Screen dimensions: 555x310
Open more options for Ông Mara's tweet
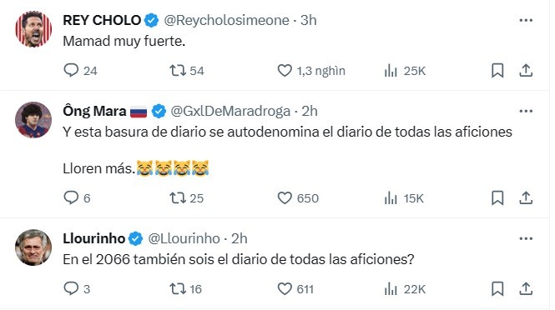[526, 111]
